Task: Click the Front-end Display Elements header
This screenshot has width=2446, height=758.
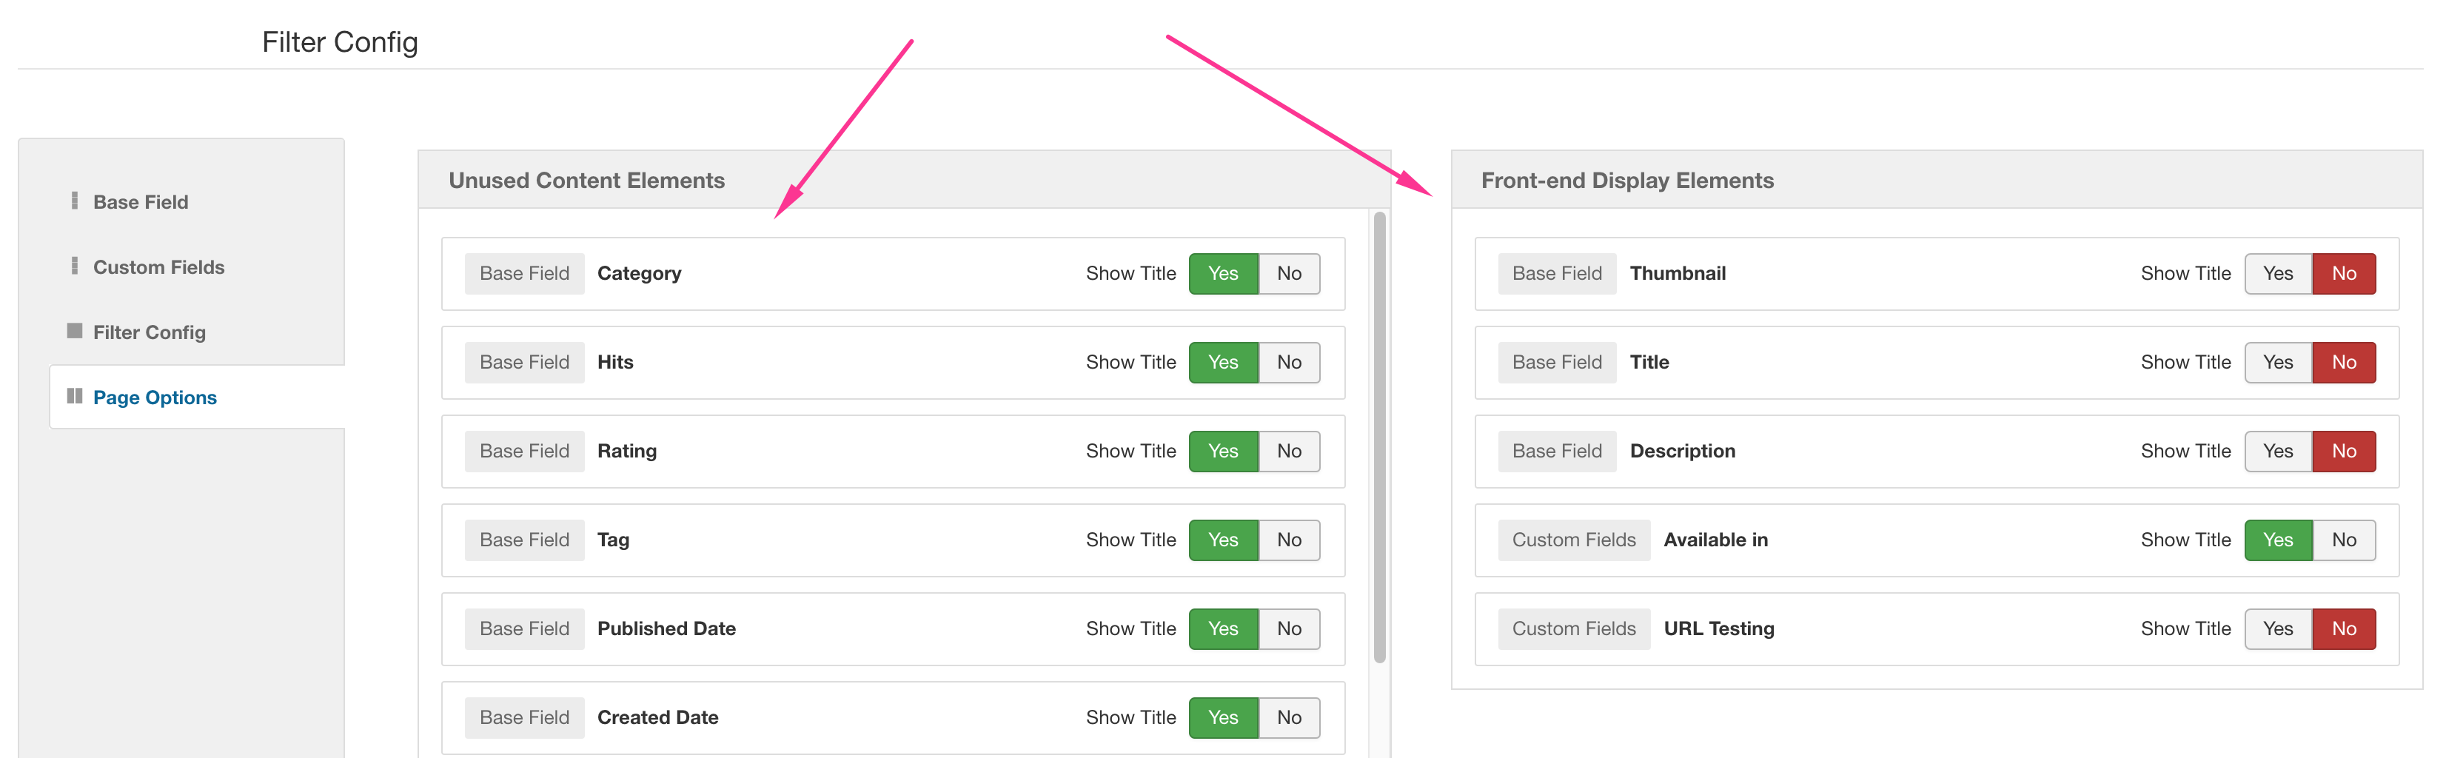Action: point(1626,181)
